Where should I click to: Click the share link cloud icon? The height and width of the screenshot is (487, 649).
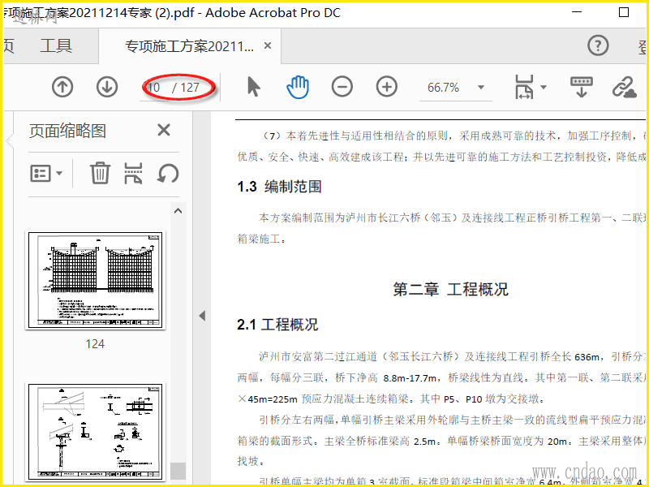624,87
